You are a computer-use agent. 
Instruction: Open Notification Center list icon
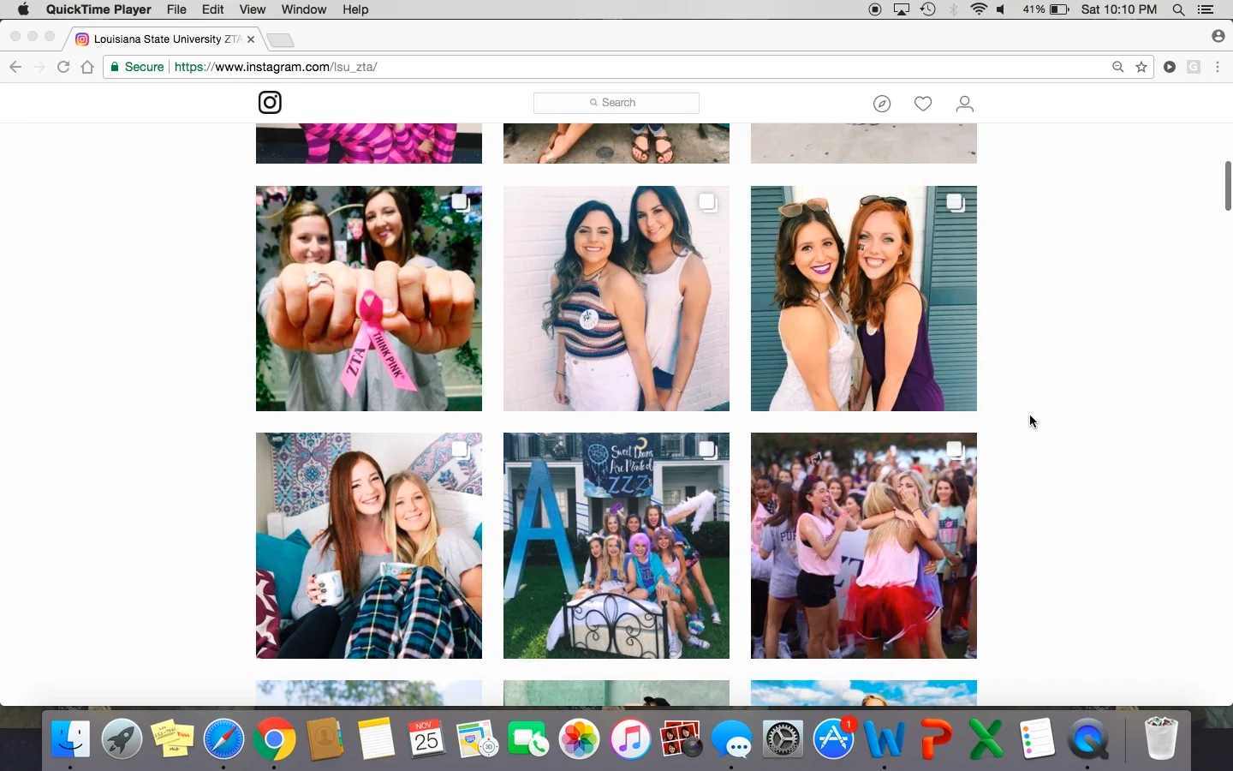1206,9
